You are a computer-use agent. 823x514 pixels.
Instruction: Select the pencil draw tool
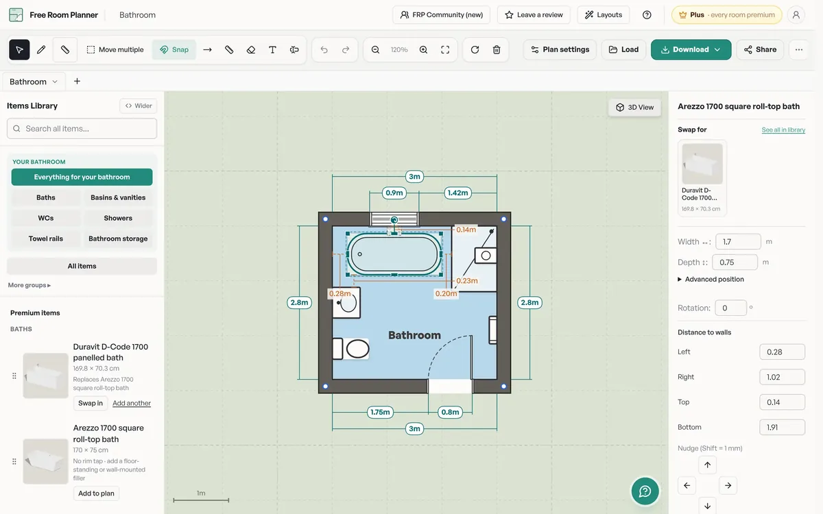(41, 49)
